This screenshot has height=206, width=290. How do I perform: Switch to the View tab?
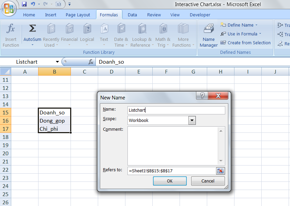pyautogui.click(x=175, y=15)
